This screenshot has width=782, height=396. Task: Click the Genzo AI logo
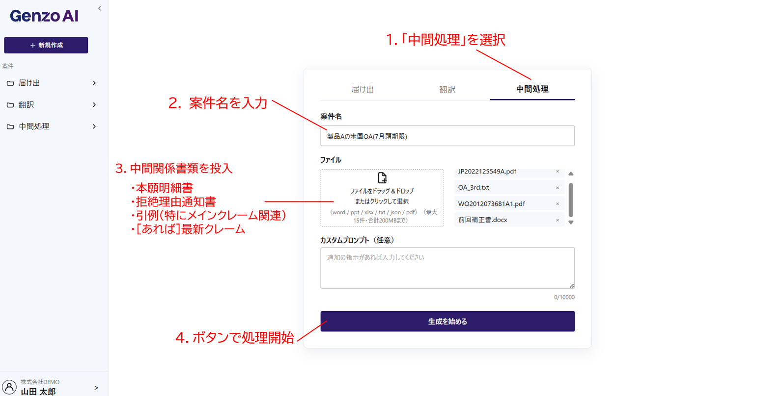pos(44,16)
